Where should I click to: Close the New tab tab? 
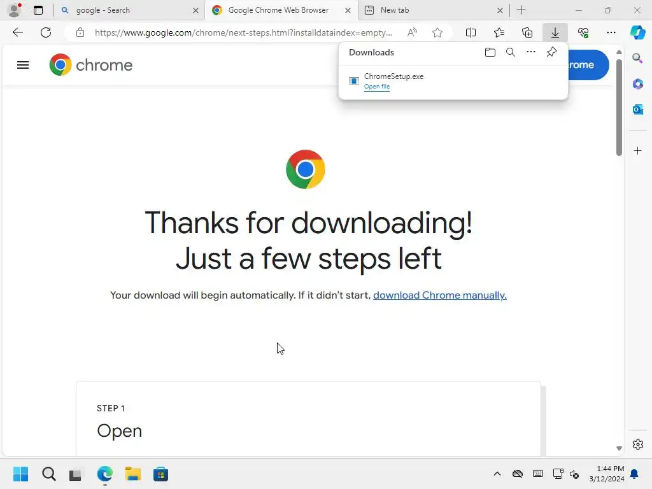[x=500, y=10]
